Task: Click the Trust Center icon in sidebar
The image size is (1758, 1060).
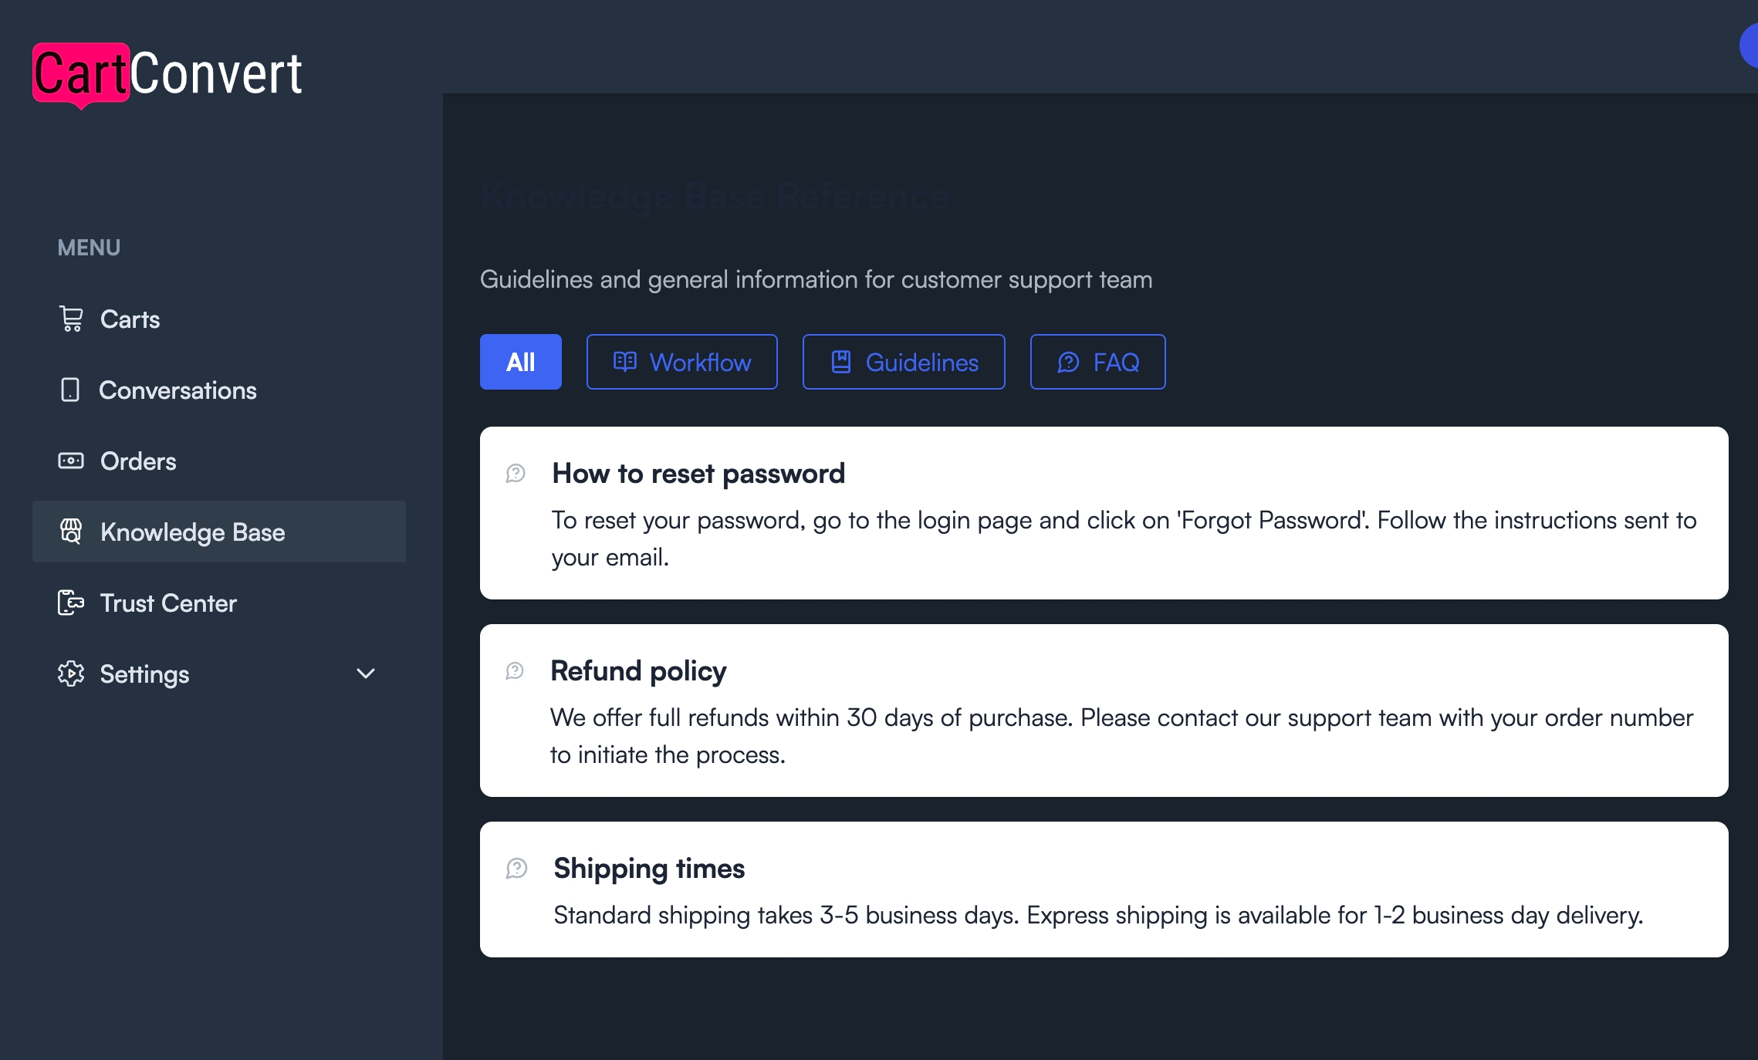Action: [x=71, y=603]
